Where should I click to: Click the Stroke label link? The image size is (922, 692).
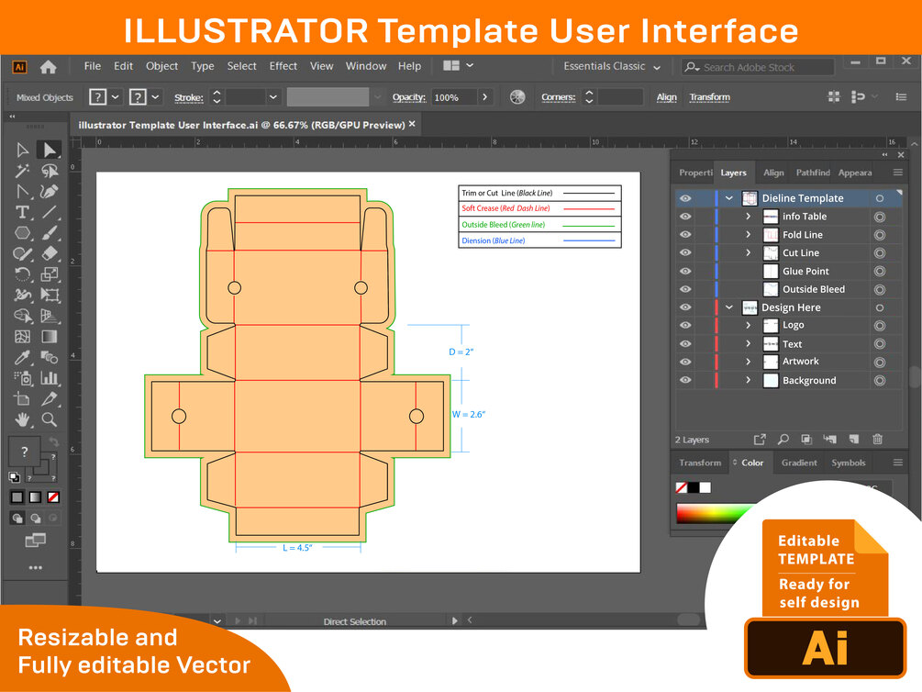[x=189, y=97]
